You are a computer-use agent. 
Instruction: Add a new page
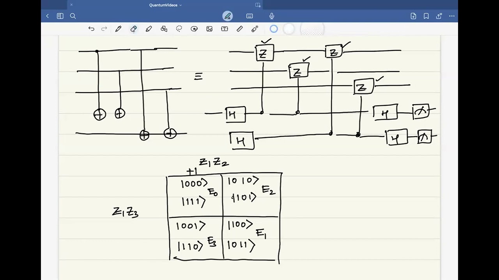413,16
